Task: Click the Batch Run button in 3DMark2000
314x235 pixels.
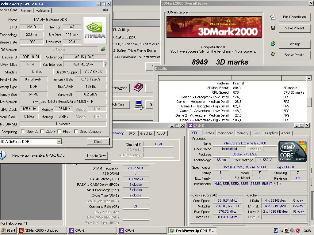Action: pyautogui.click(x=121, y=104)
